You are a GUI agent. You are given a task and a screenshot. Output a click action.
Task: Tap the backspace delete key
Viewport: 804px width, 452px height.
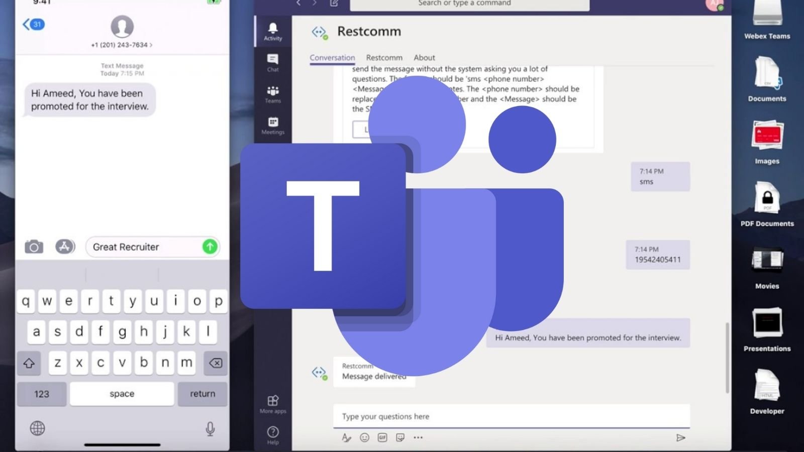216,363
